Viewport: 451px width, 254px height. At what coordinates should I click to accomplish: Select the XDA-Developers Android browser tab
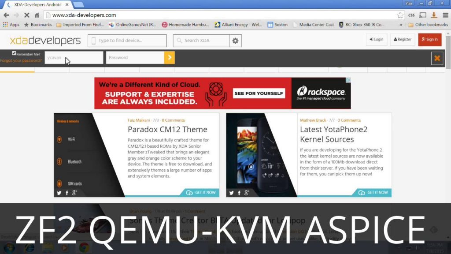(x=37, y=4)
